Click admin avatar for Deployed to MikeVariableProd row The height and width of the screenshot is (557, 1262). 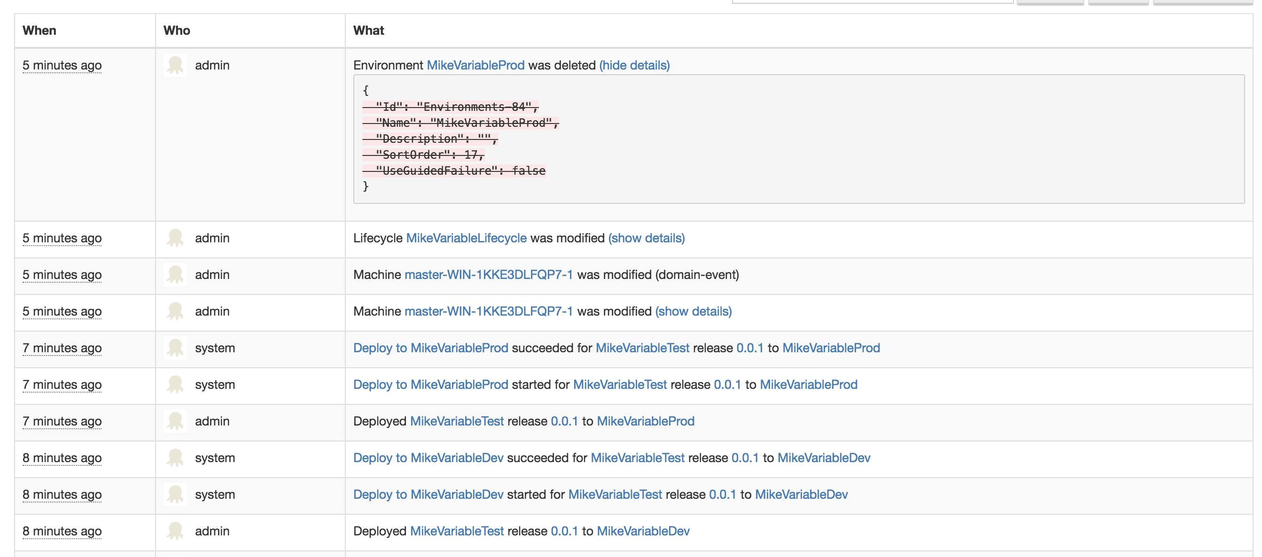(x=175, y=421)
